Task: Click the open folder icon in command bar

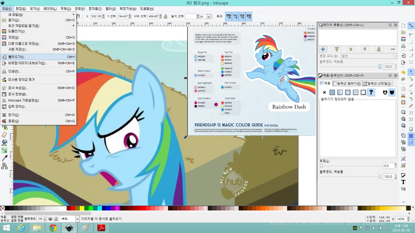Action: click(403, 32)
